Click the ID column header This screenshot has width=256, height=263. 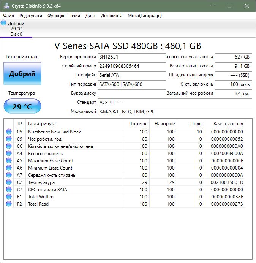click(x=19, y=124)
